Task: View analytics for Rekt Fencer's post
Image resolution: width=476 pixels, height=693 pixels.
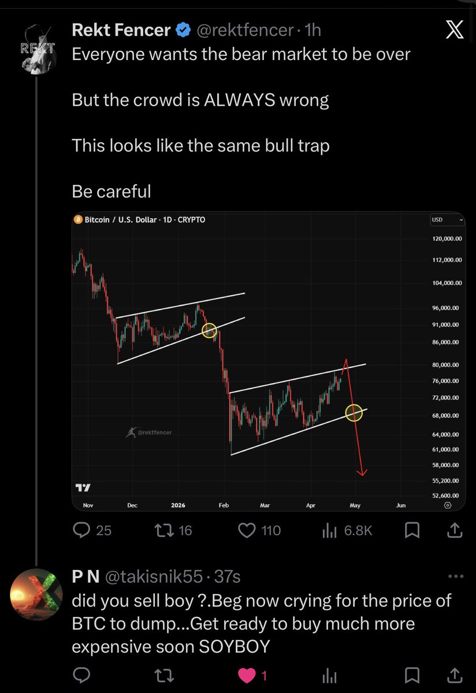Action: click(x=329, y=530)
